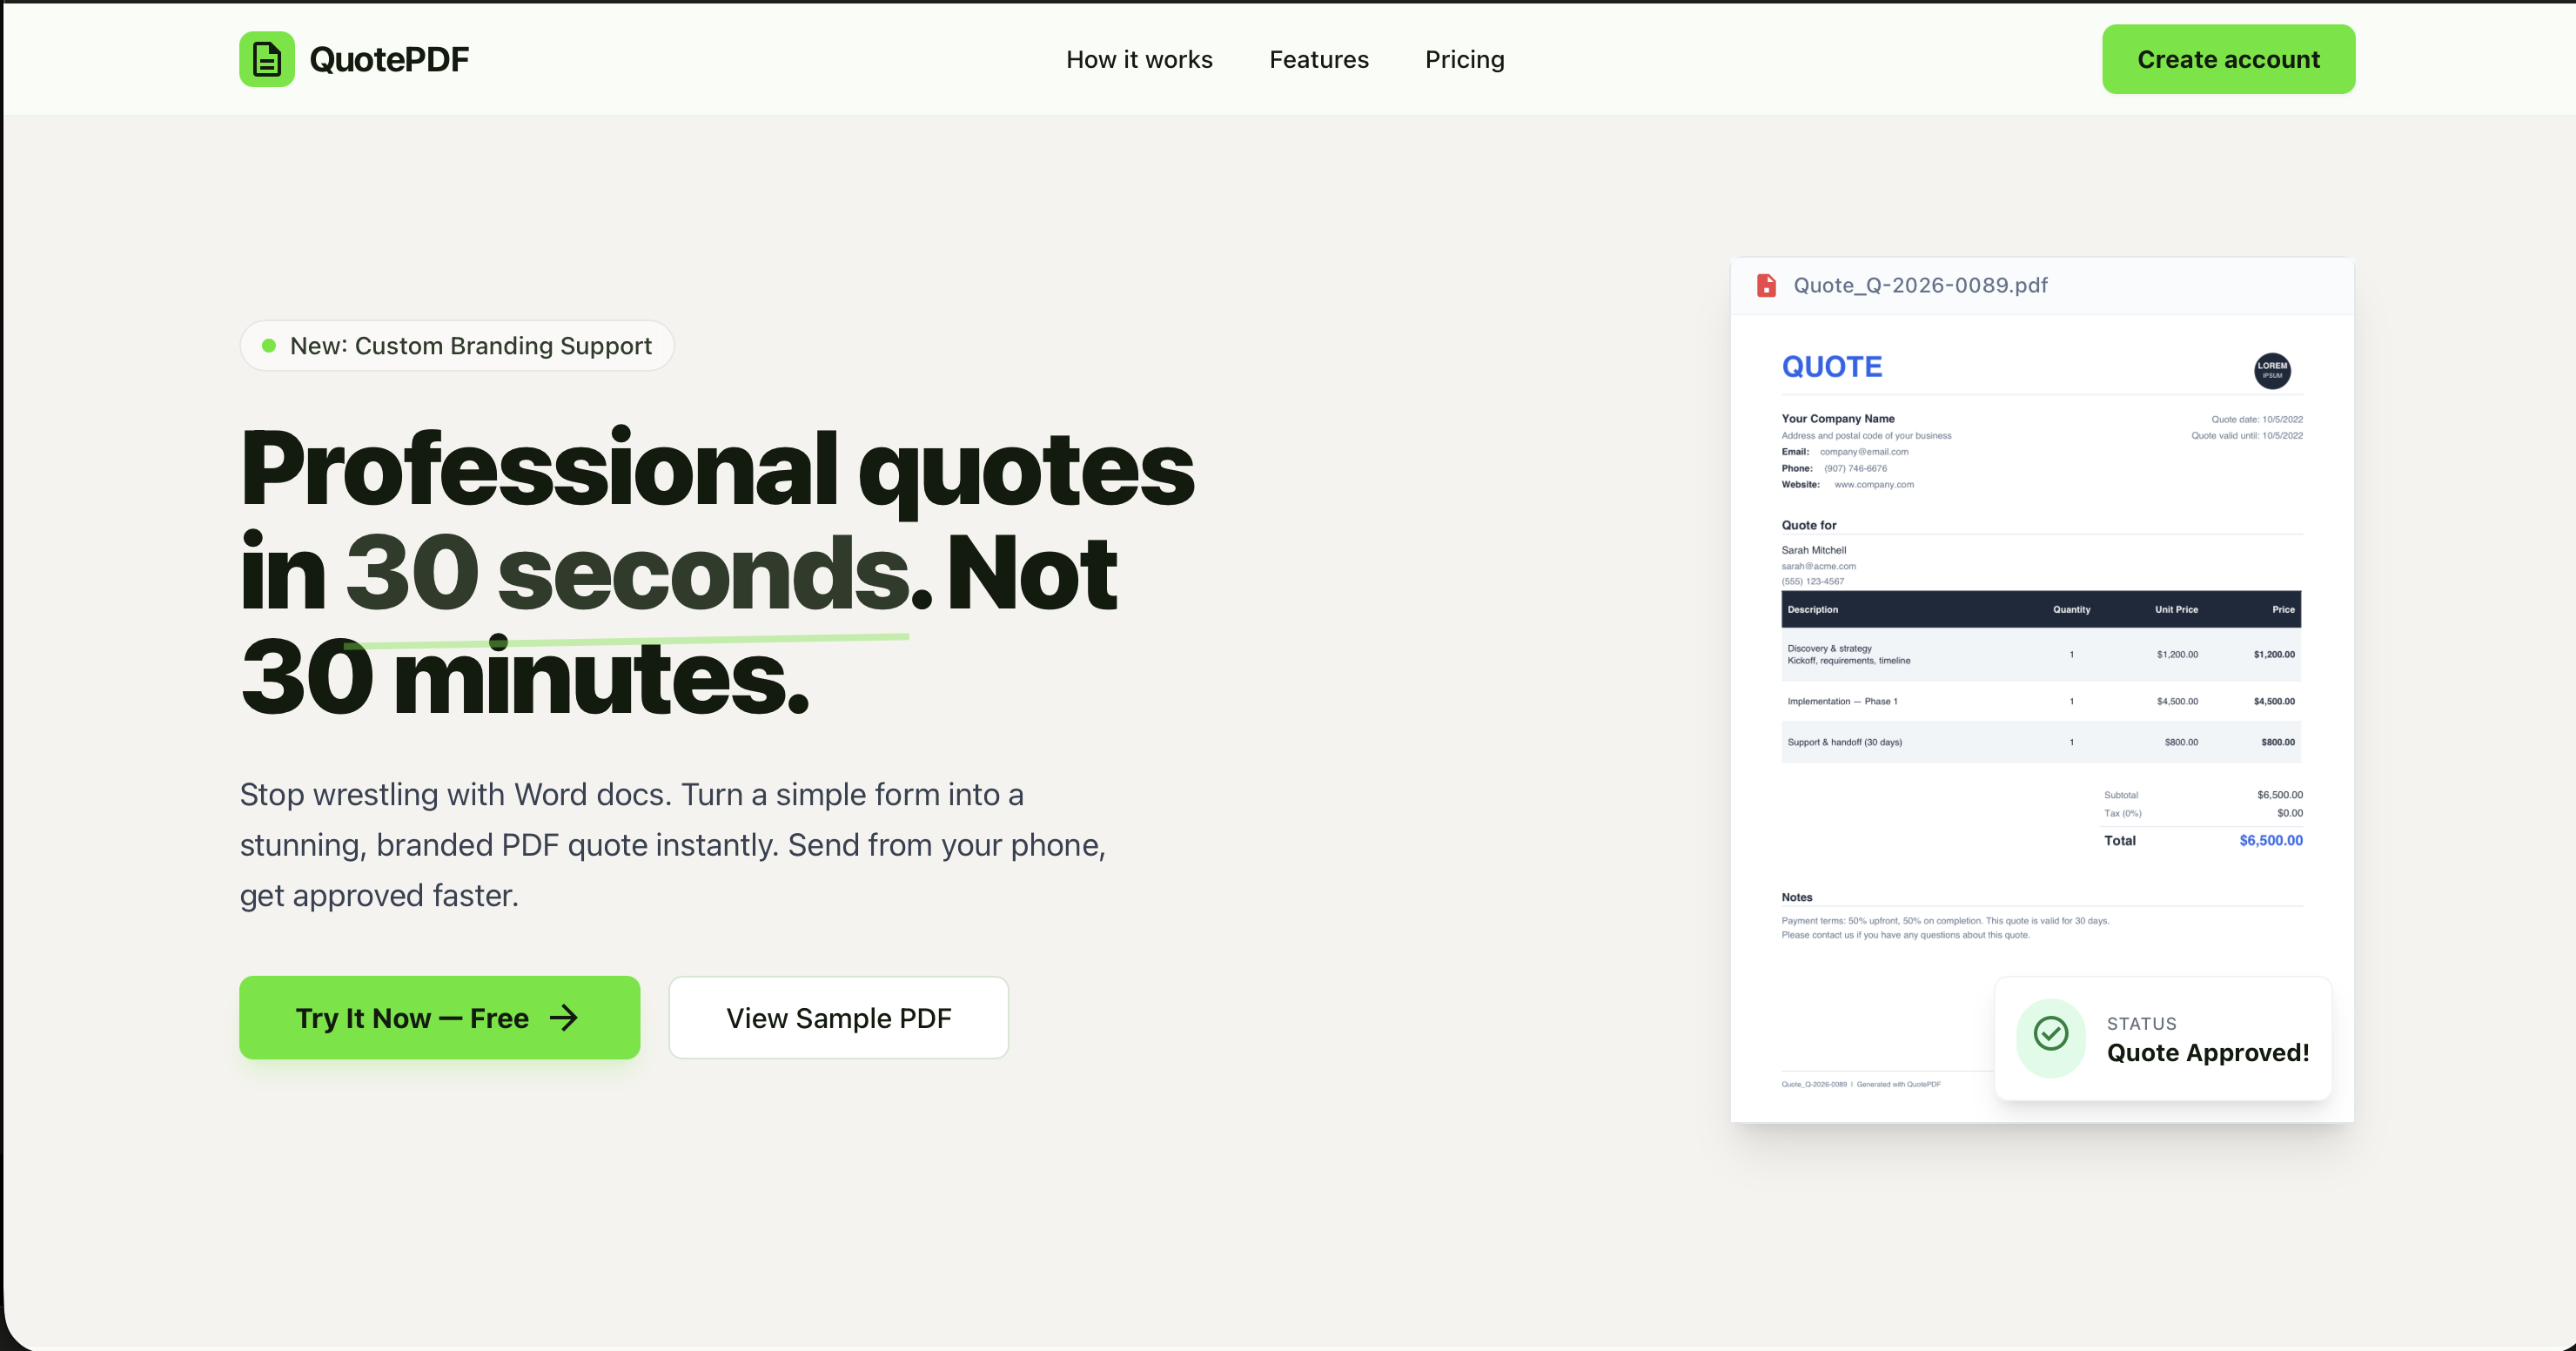This screenshot has width=2576, height=1351.
Task: Expand the Features navigation item
Action: click(1318, 59)
